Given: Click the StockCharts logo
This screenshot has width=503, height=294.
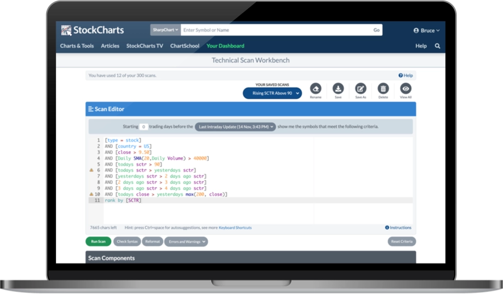Looking at the screenshot, I should [x=92, y=30].
